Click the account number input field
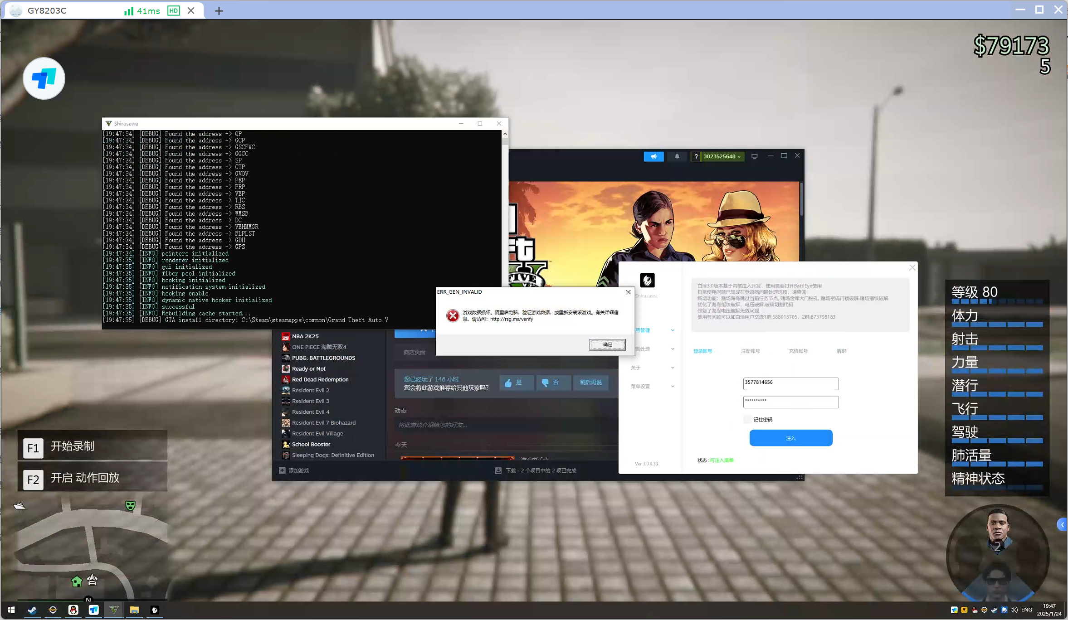The height and width of the screenshot is (620, 1068). pos(790,383)
